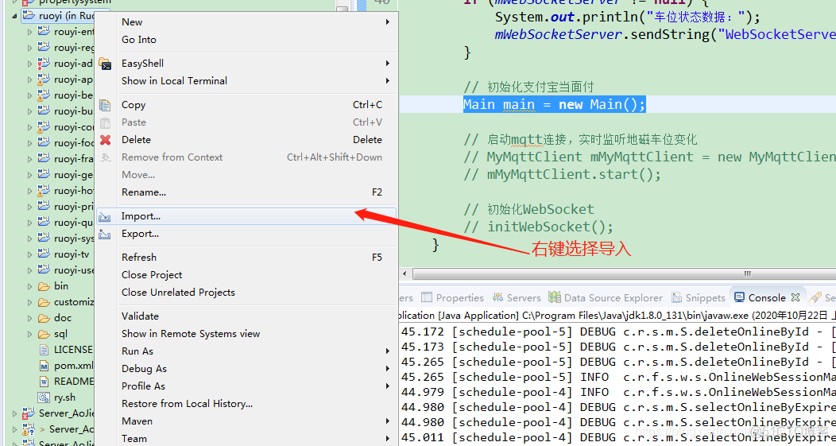This screenshot has height=446, width=836.
Task: Switch to the Snippets tab
Action: click(x=699, y=297)
